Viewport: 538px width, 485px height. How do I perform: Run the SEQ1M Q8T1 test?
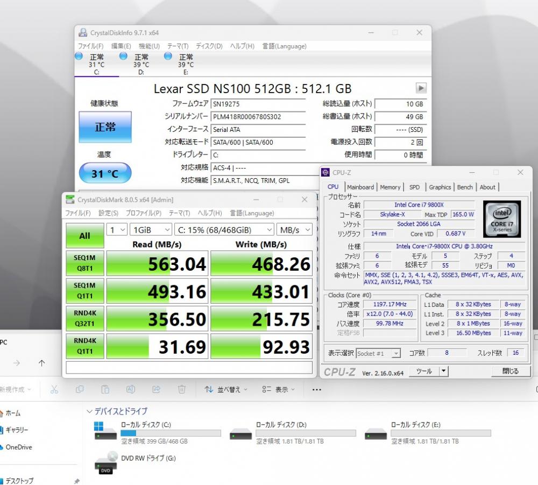click(85, 263)
